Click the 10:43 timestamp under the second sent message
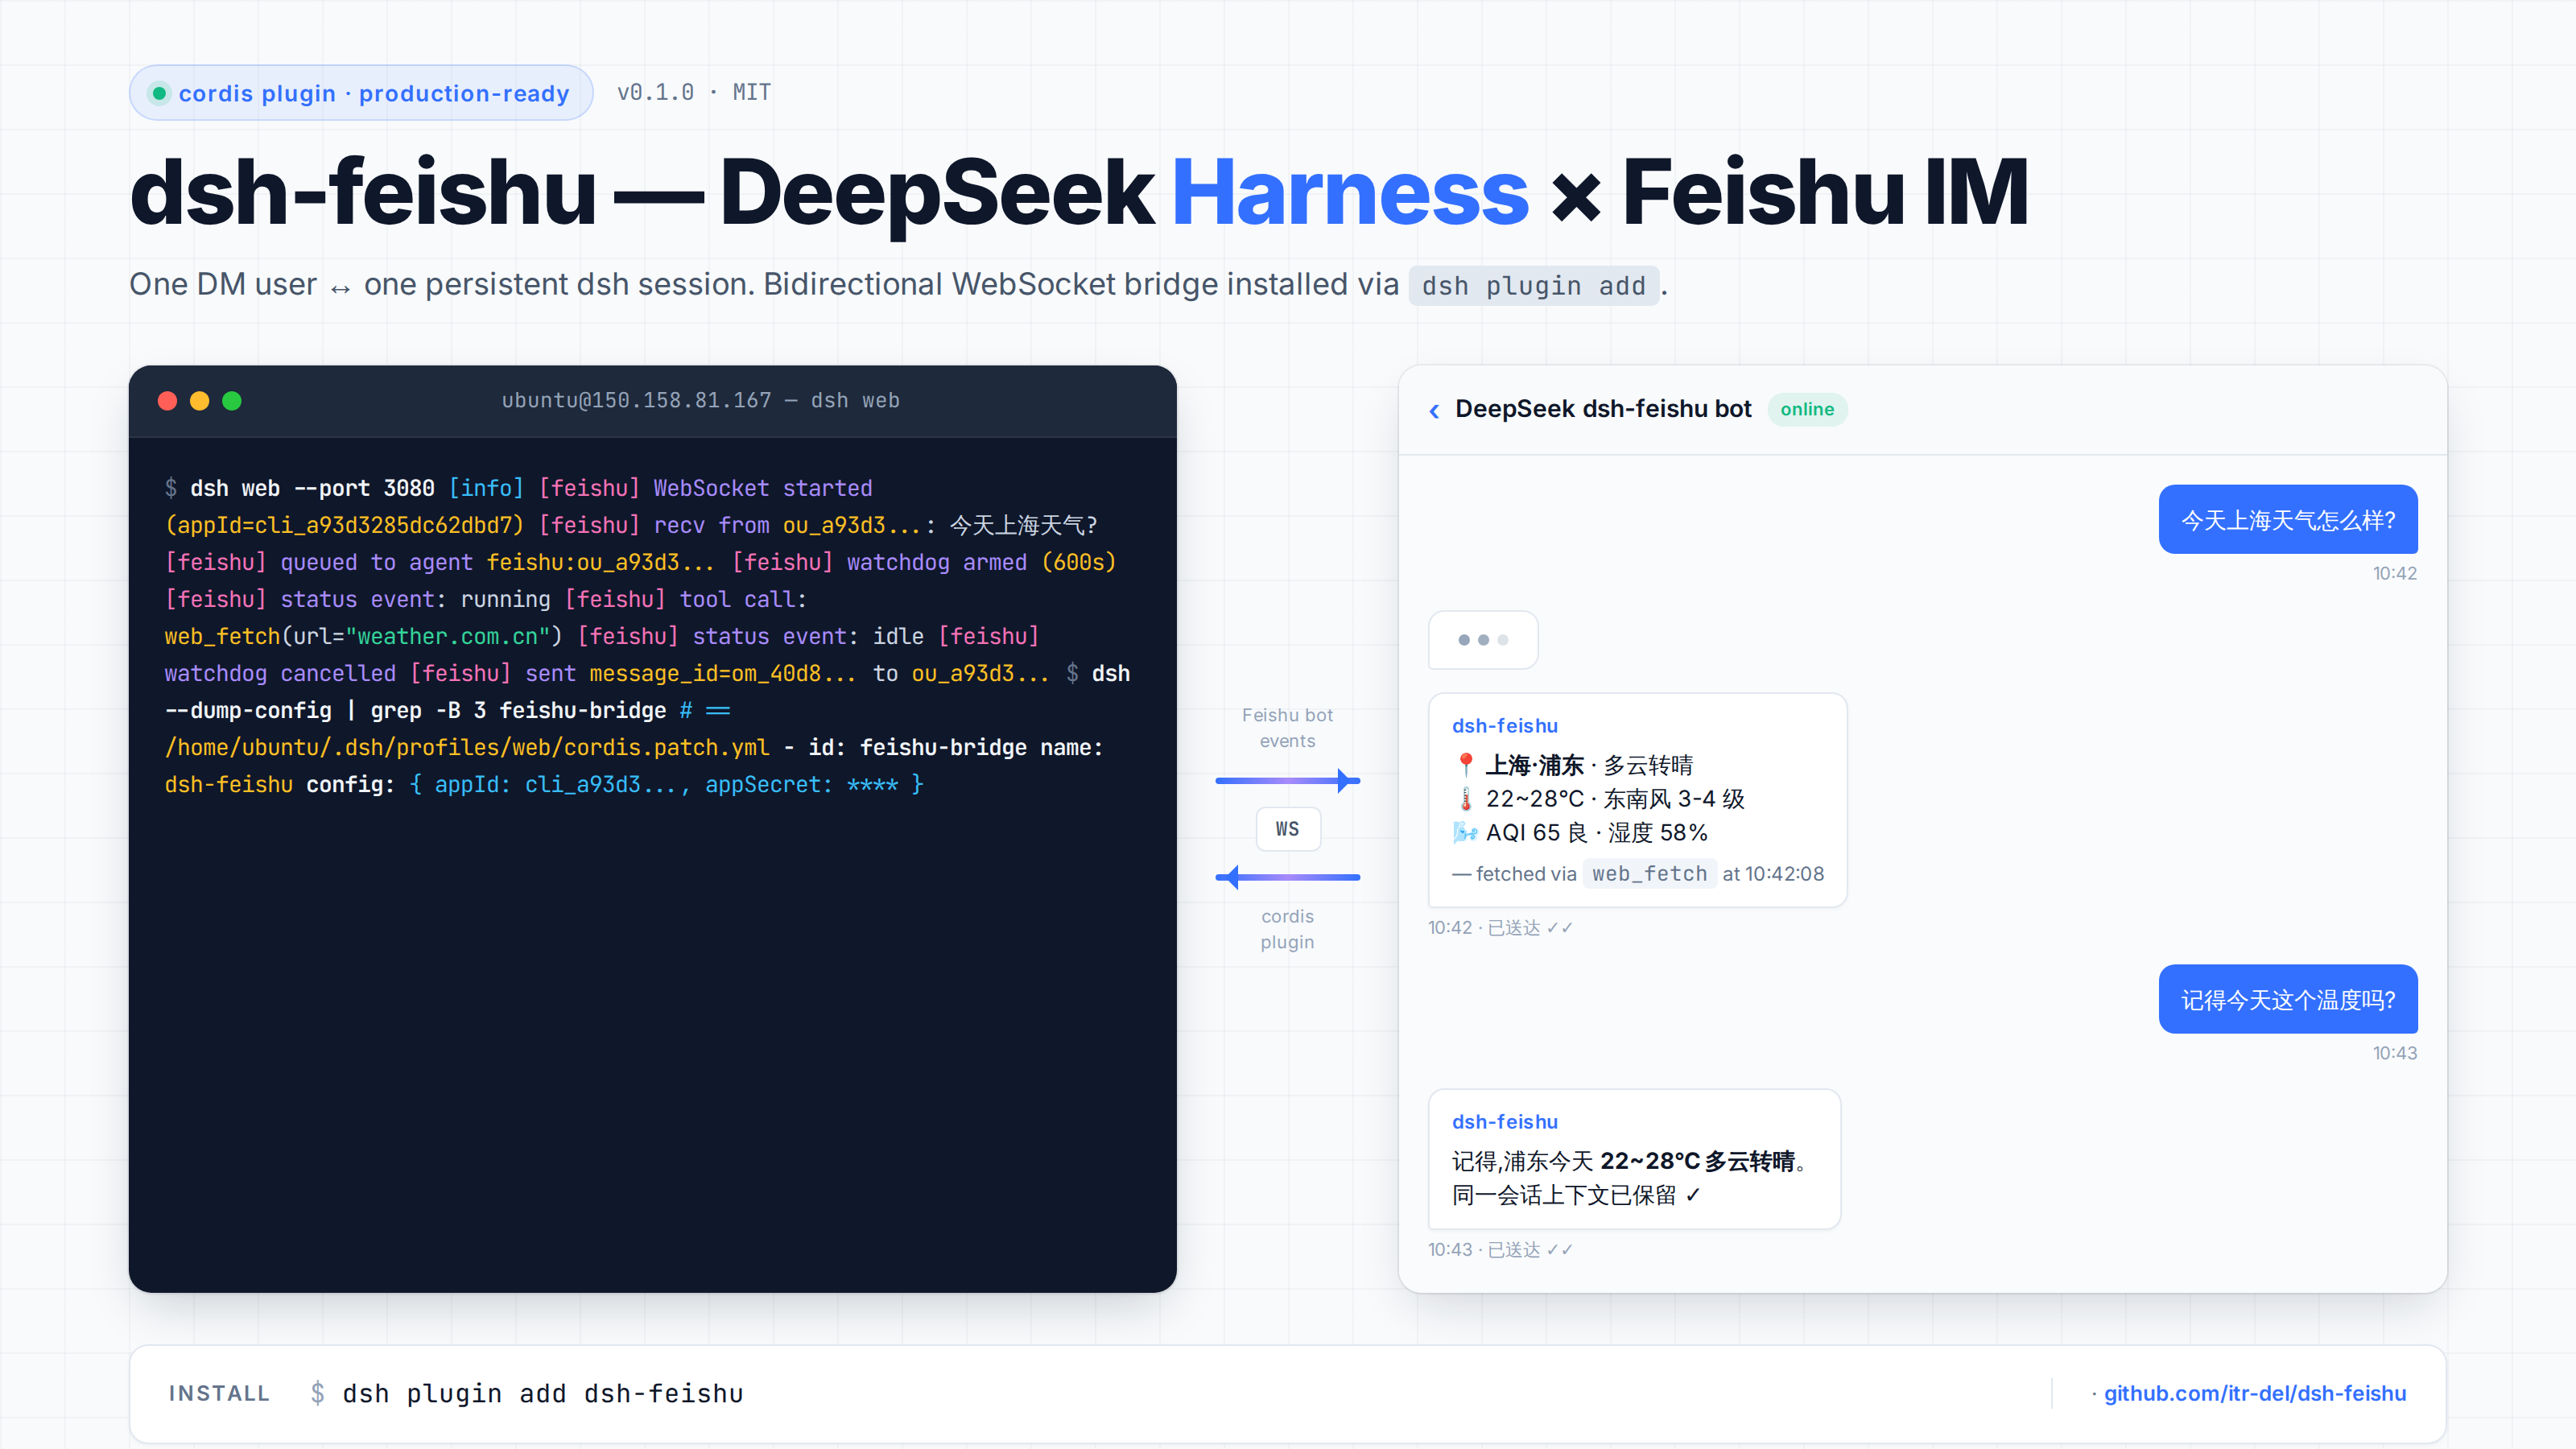Viewport: 2576px width, 1449px height. (2394, 1054)
